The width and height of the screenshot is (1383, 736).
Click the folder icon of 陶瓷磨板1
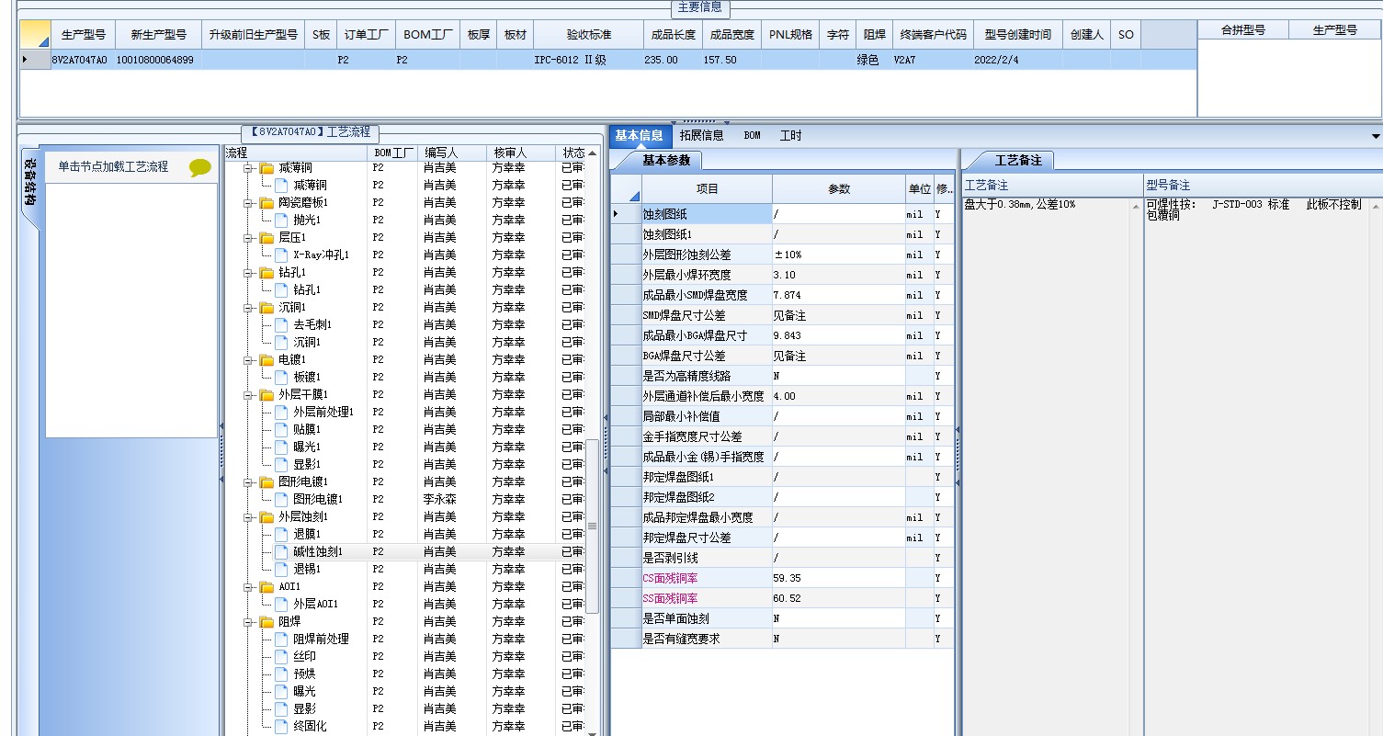[x=266, y=203]
